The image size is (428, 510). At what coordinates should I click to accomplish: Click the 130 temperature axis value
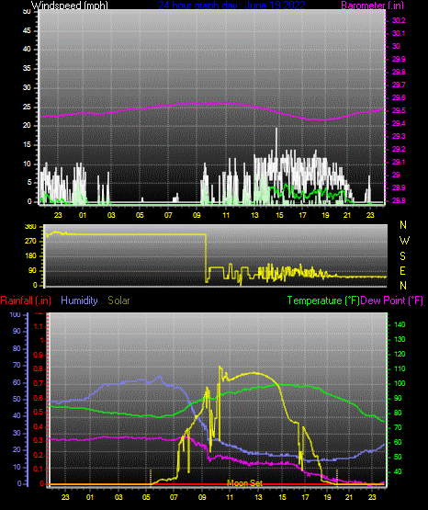400,340
